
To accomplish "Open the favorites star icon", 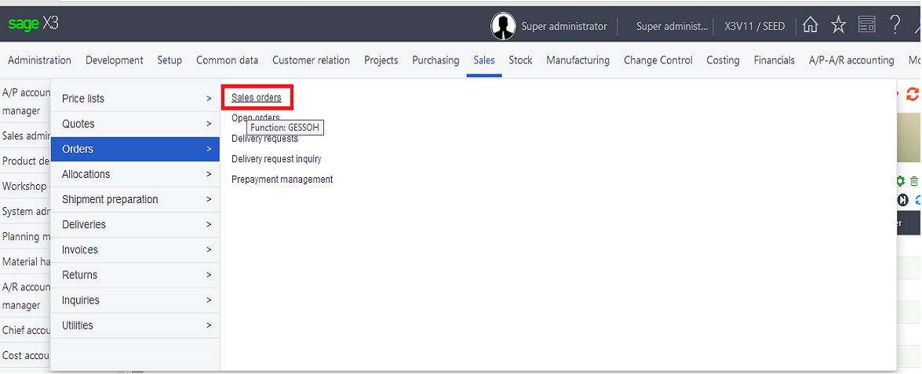I will point(838,25).
